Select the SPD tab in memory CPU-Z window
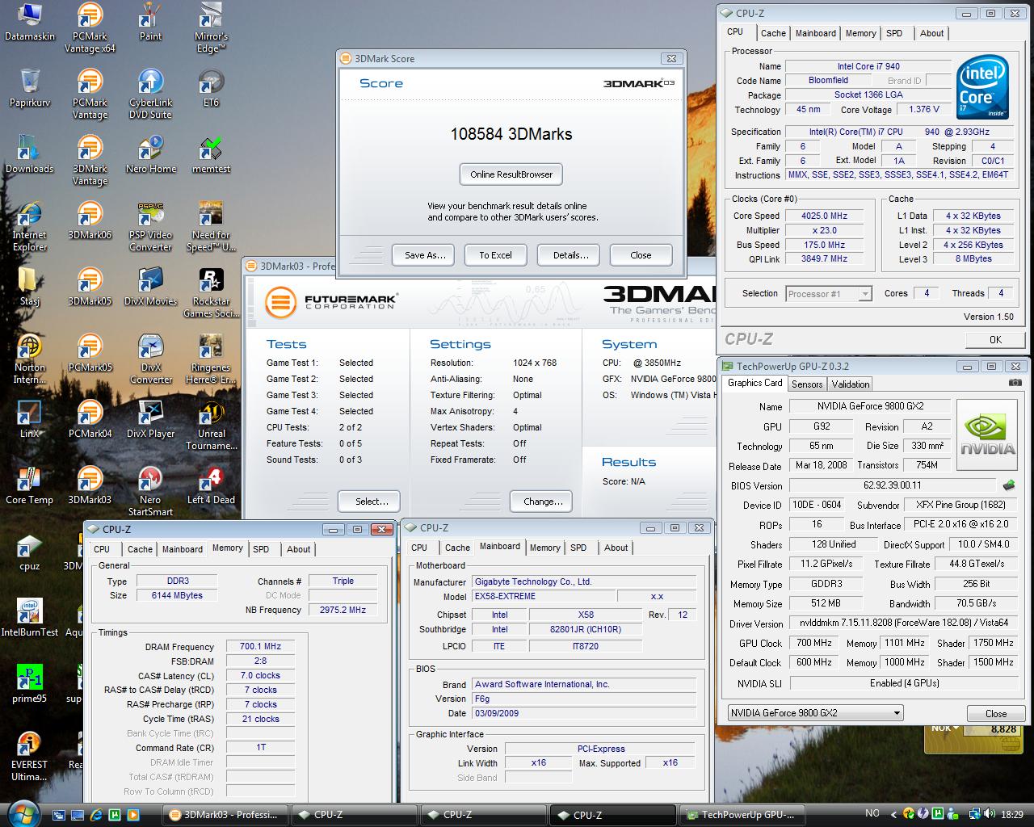Image resolution: width=1034 pixels, height=827 pixels. pos(261,549)
